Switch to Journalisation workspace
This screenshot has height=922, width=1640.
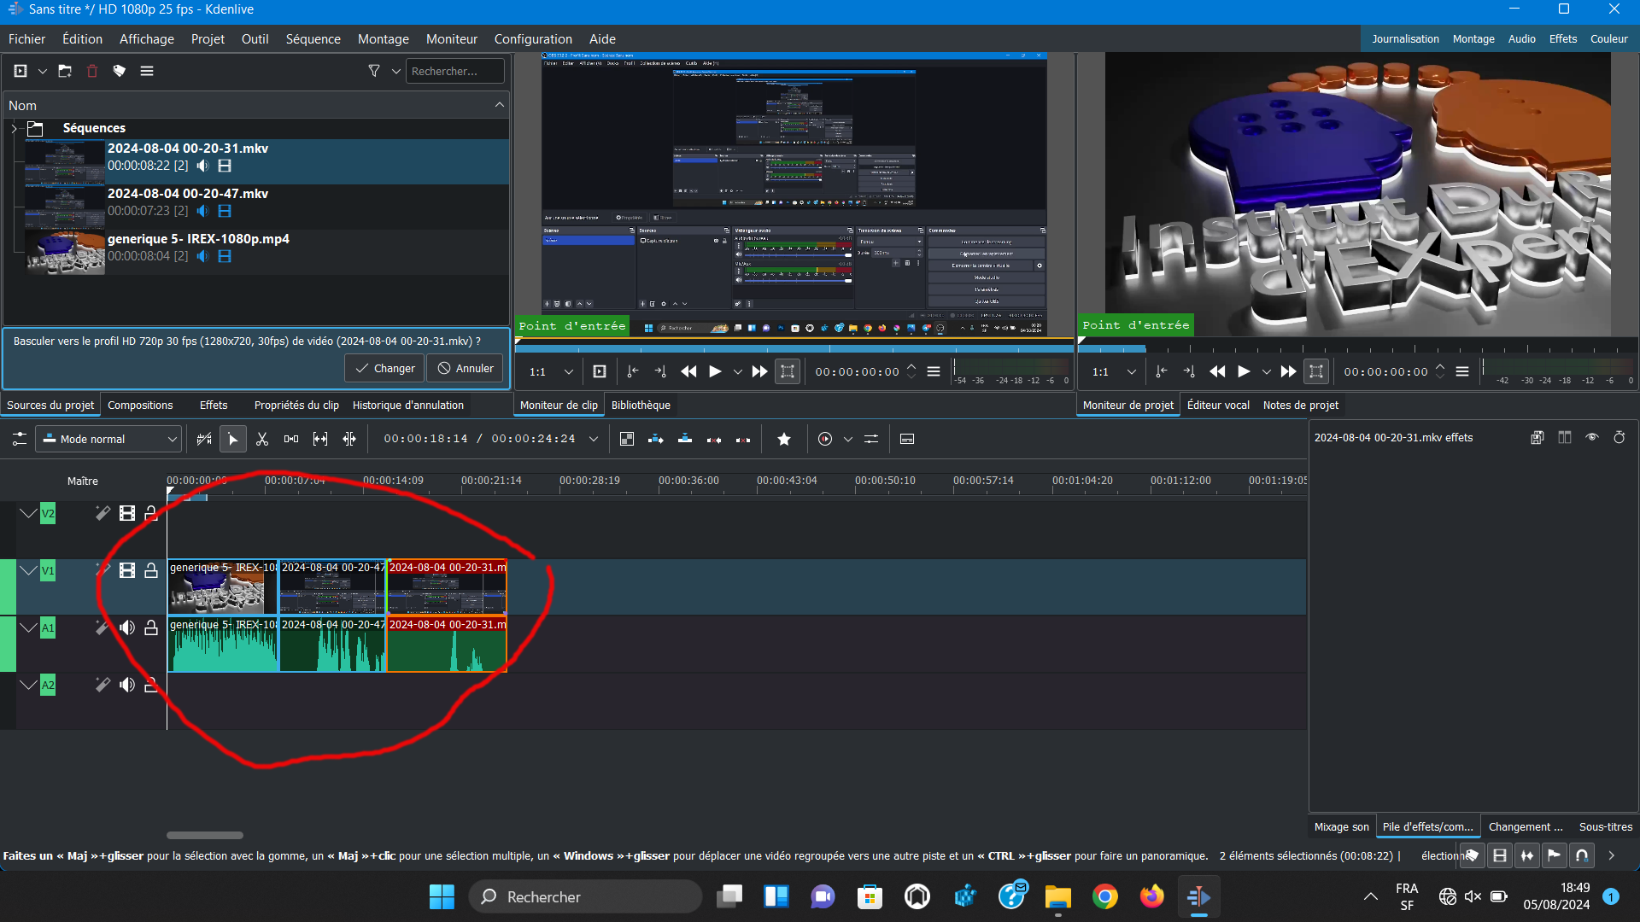click(1405, 39)
